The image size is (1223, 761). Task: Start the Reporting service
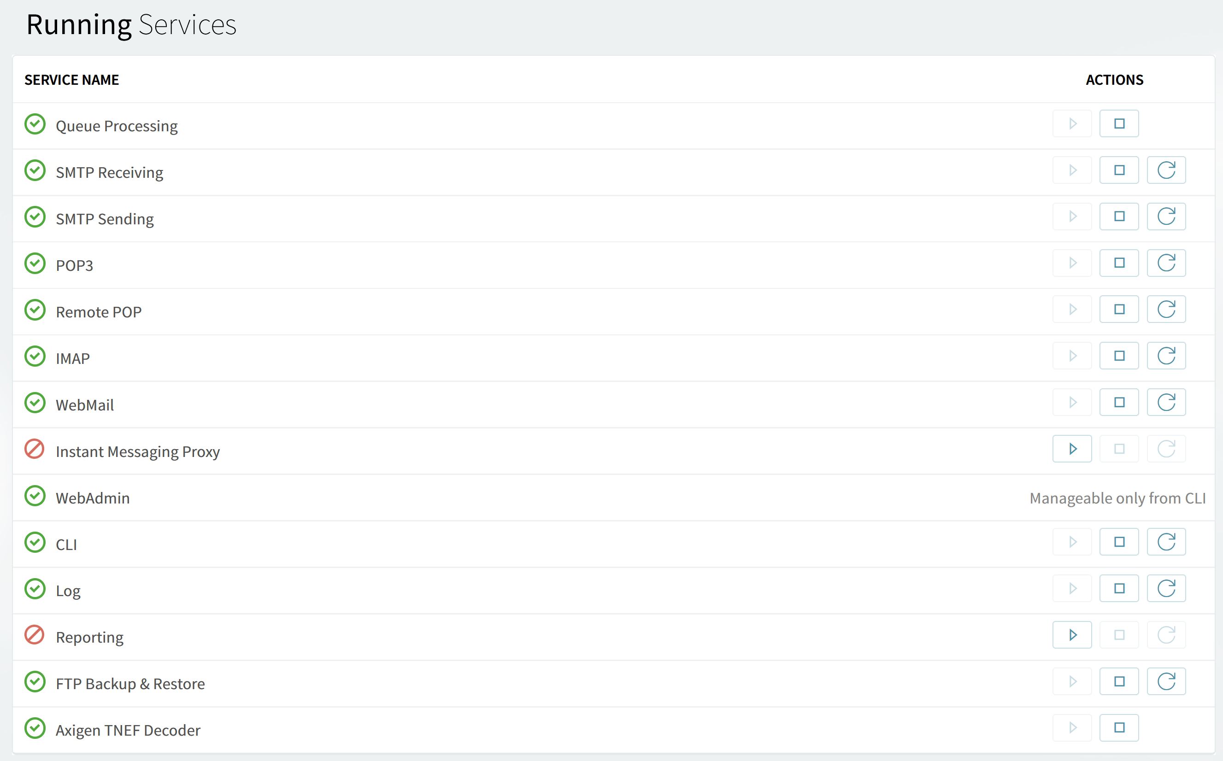[x=1072, y=635]
